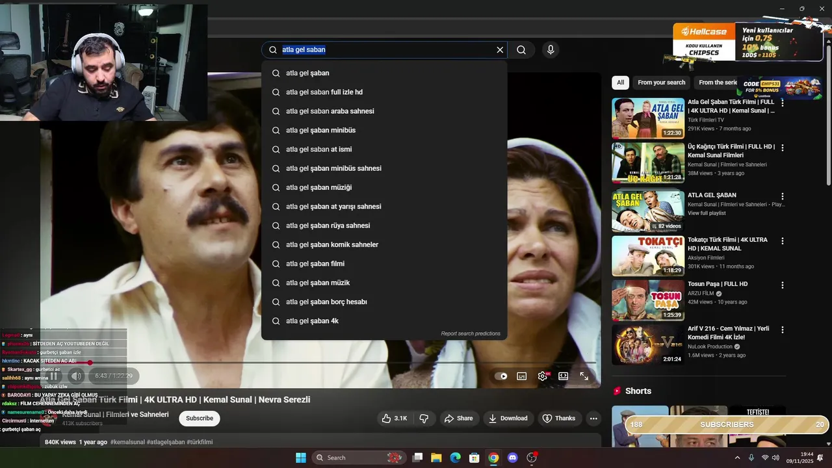Click the Windows taskbar Search box
Image resolution: width=832 pixels, height=468 pixels.
359,458
